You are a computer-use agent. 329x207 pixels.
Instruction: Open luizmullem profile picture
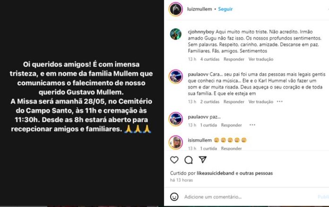tap(176, 9)
